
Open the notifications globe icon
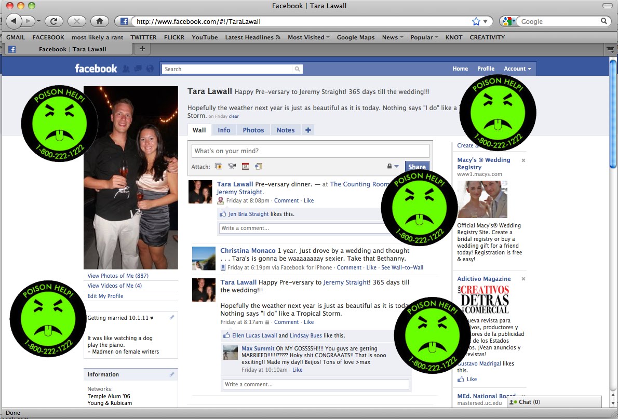tap(150, 69)
